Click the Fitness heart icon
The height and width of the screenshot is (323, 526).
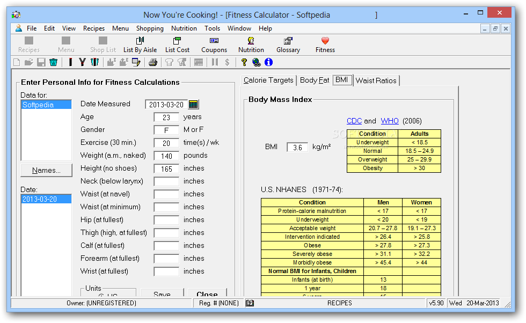click(325, 41)
